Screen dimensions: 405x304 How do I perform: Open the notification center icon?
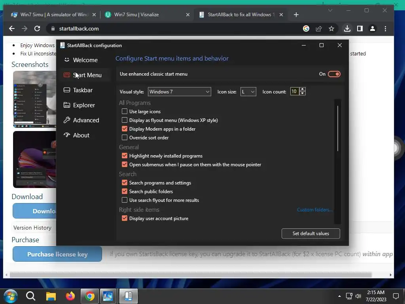click(x=396, y=296)
